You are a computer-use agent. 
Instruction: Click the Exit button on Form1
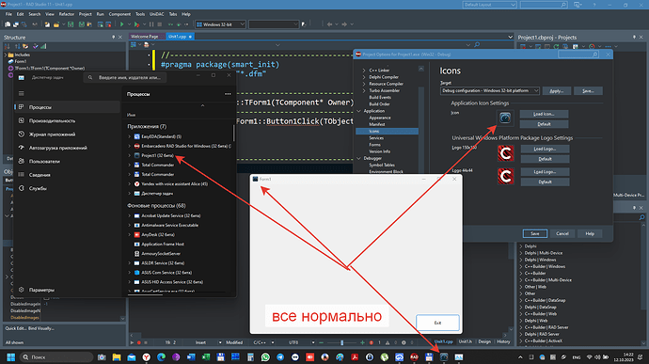pyautogui.click(x=437, y=323)
